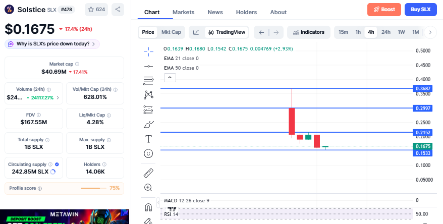Click the Profile score progress bar
The width and height of the screenshot is (443, 224).
[93, 188]
